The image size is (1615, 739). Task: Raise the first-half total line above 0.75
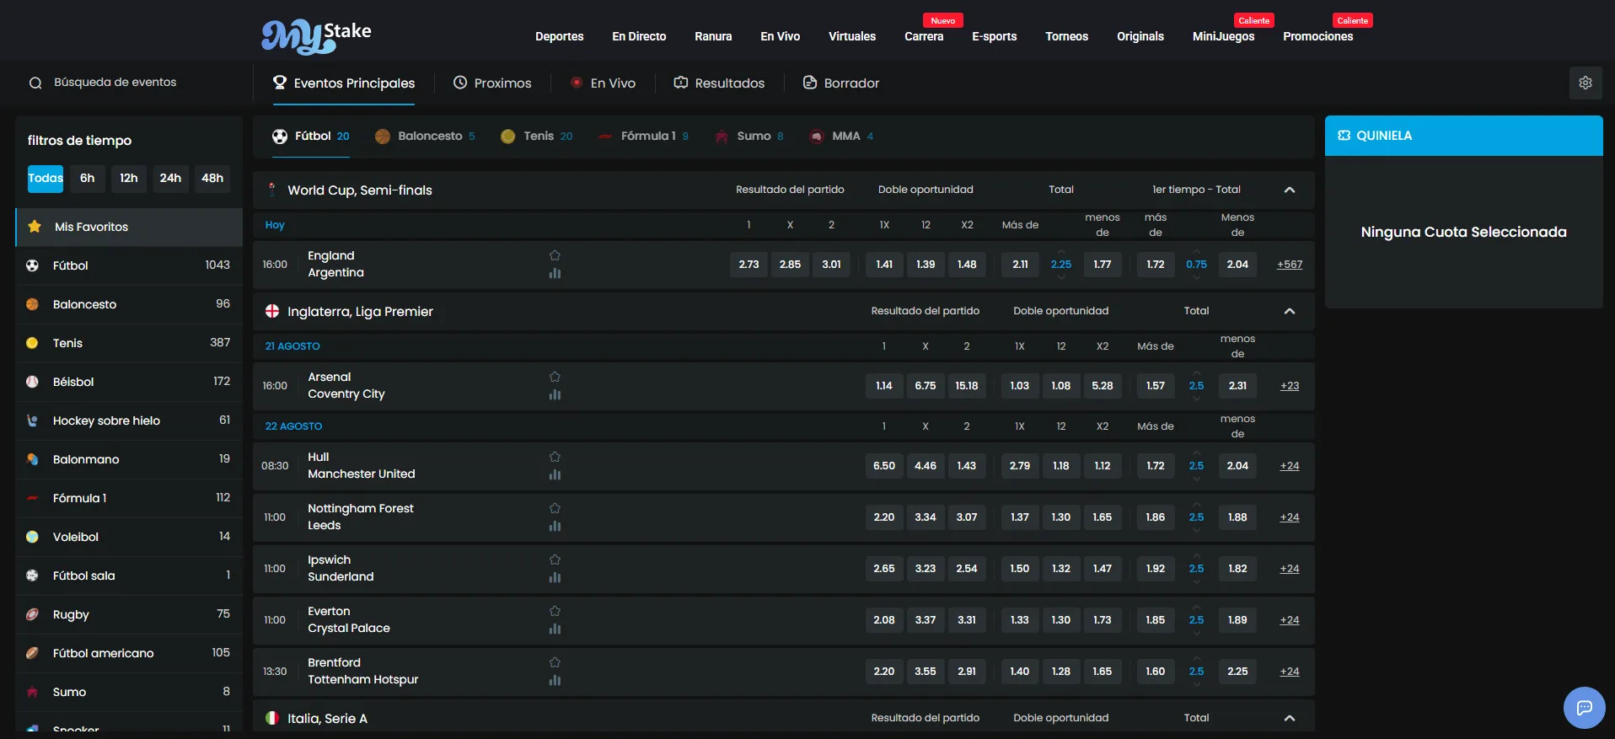coord(1196,252)
